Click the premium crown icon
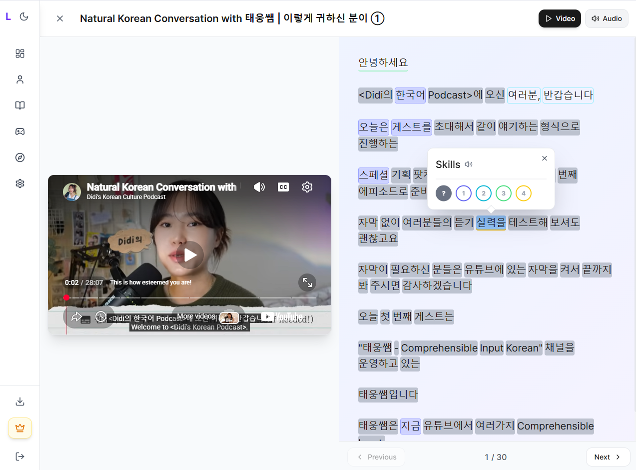The width and height of the screenshot is (636, 470). click(x=20, y=428)
